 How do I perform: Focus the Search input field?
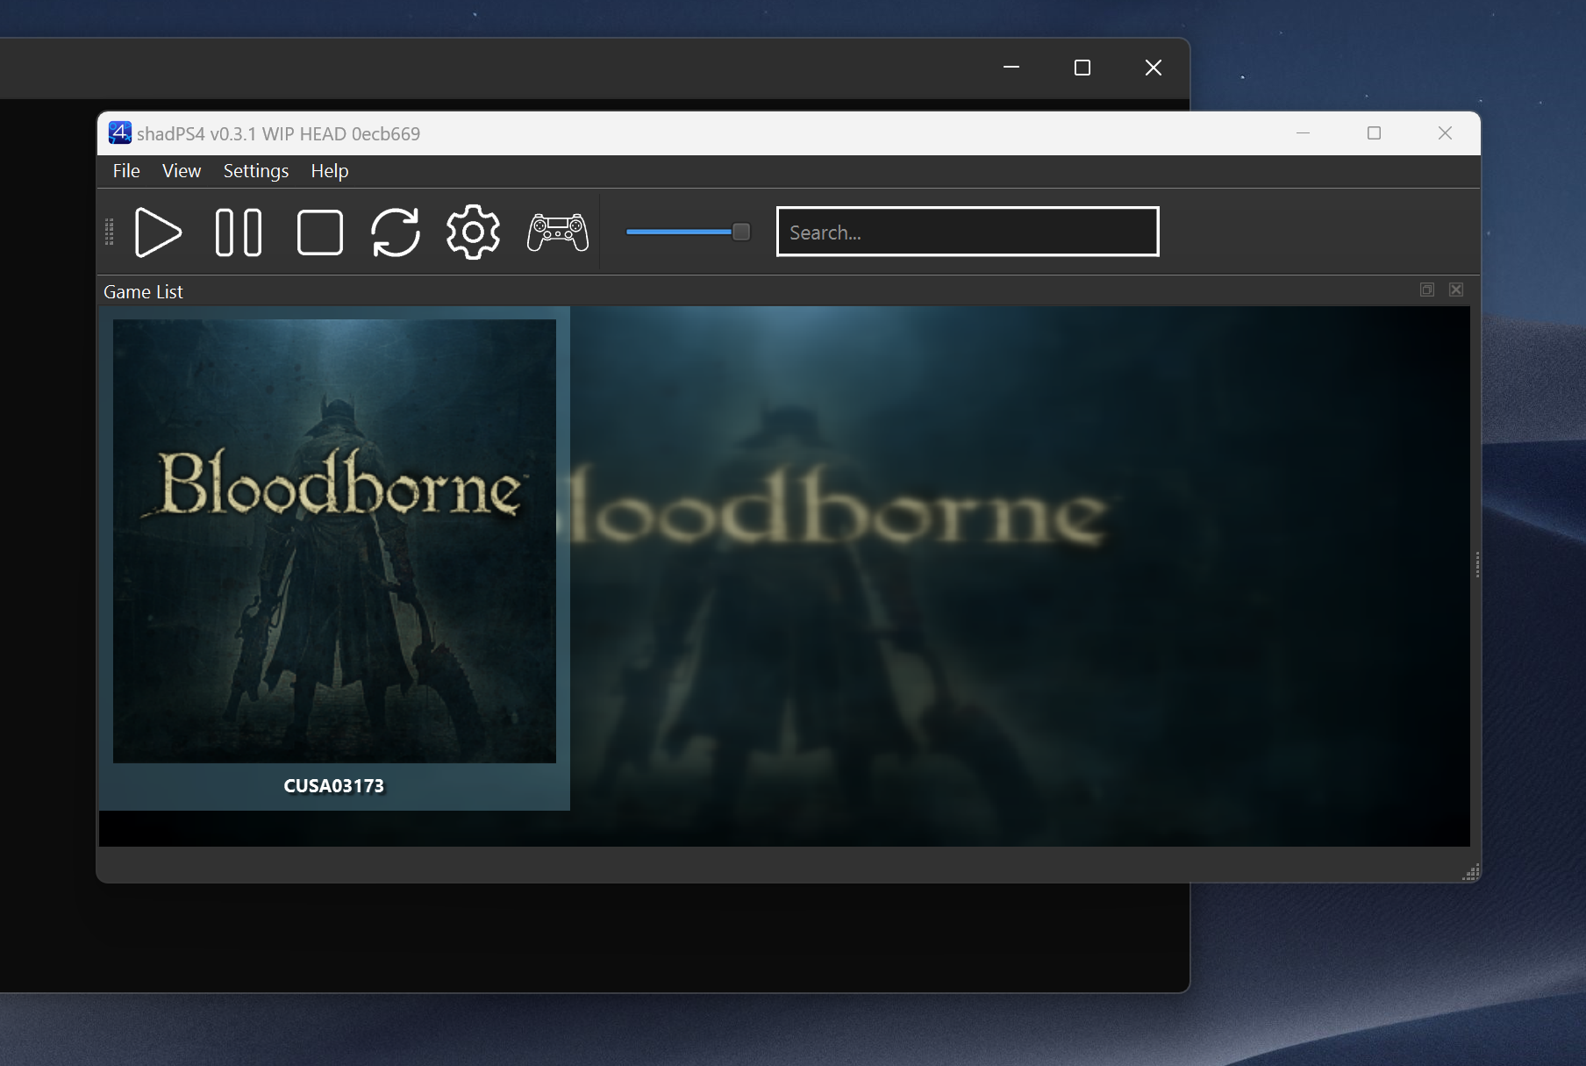pyautogui.click(x=968, y=232)
